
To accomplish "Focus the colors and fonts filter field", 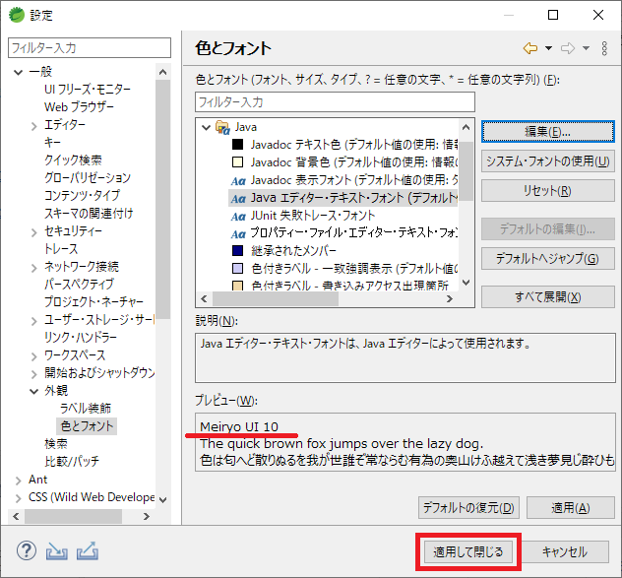I will point(335,102).
